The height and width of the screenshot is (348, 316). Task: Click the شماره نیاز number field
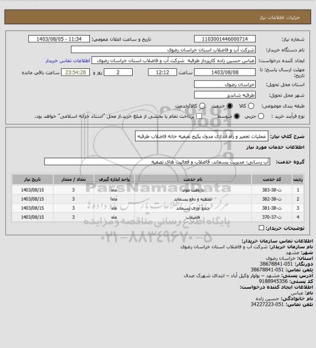pos(225,39)
